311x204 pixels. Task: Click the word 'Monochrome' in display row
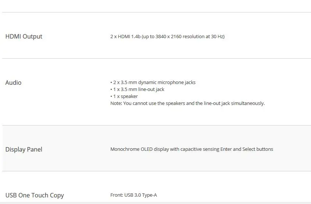pos(125,149)
